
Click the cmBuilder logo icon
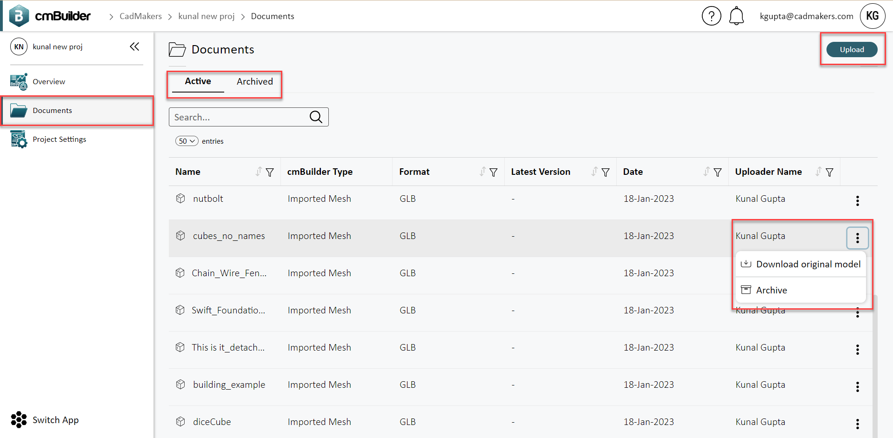point(19,16)
